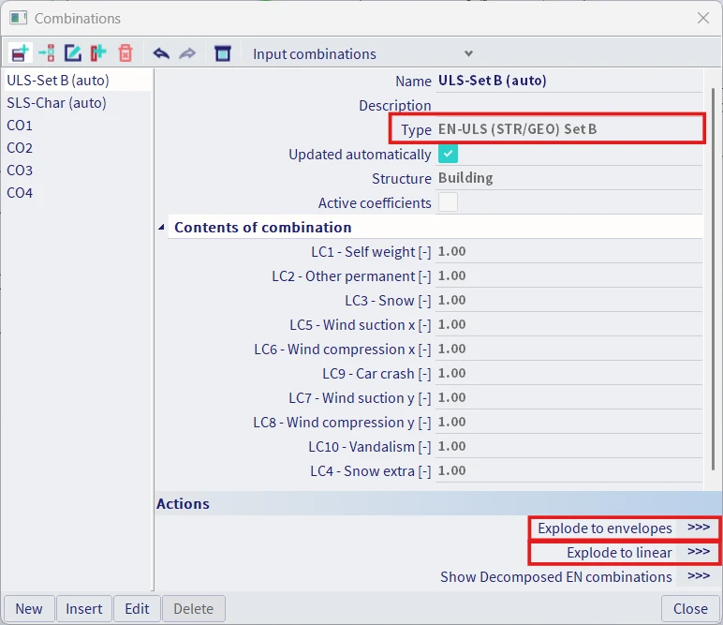
Task: Click the red Delete trash icon
Action: tap(125, 53)
